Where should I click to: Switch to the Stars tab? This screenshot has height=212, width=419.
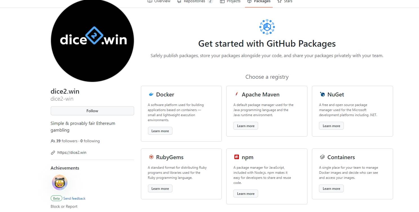285,1
